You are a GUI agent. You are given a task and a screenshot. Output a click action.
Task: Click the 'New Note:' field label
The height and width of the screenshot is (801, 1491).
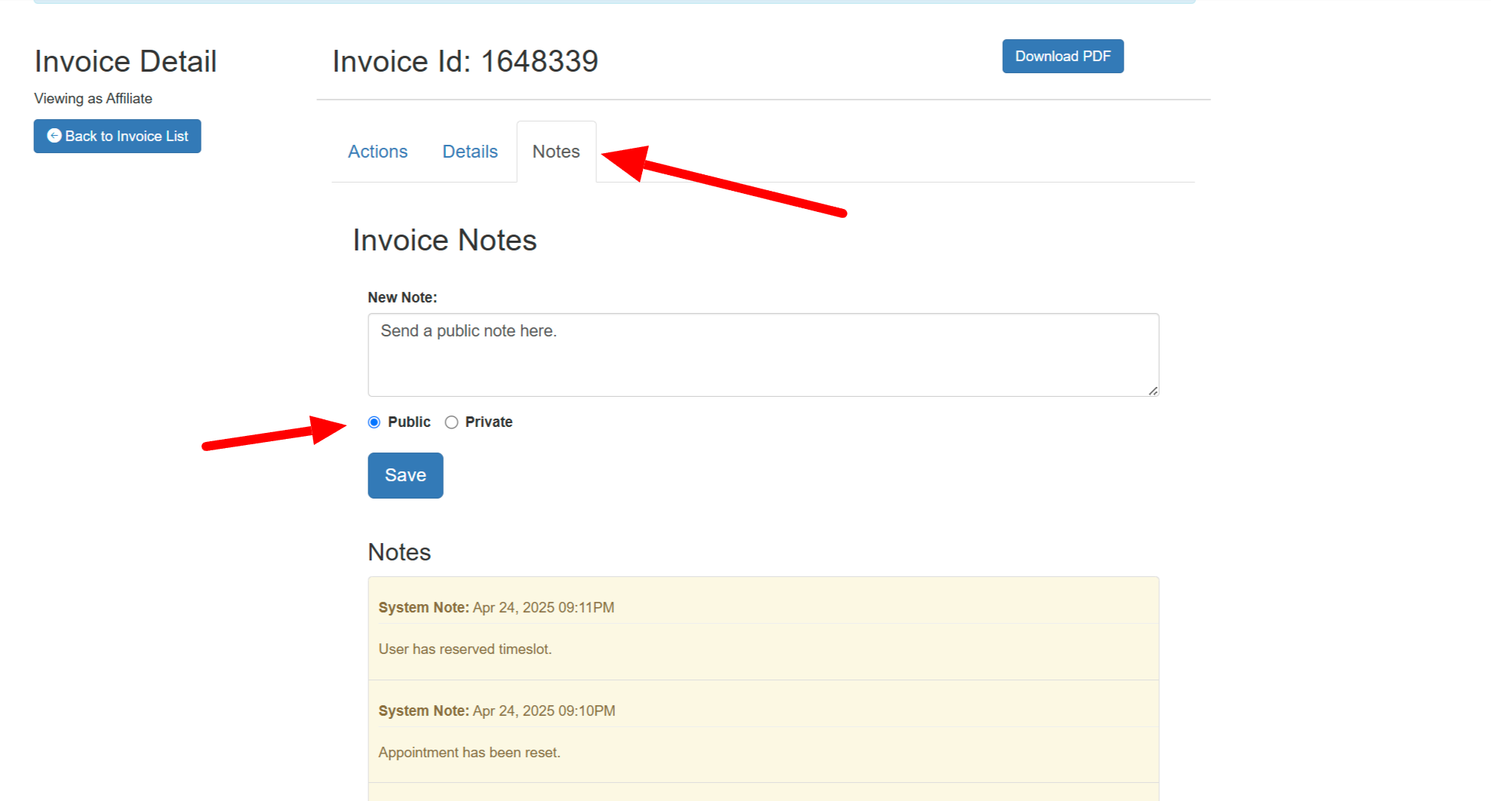click(402, 297)
